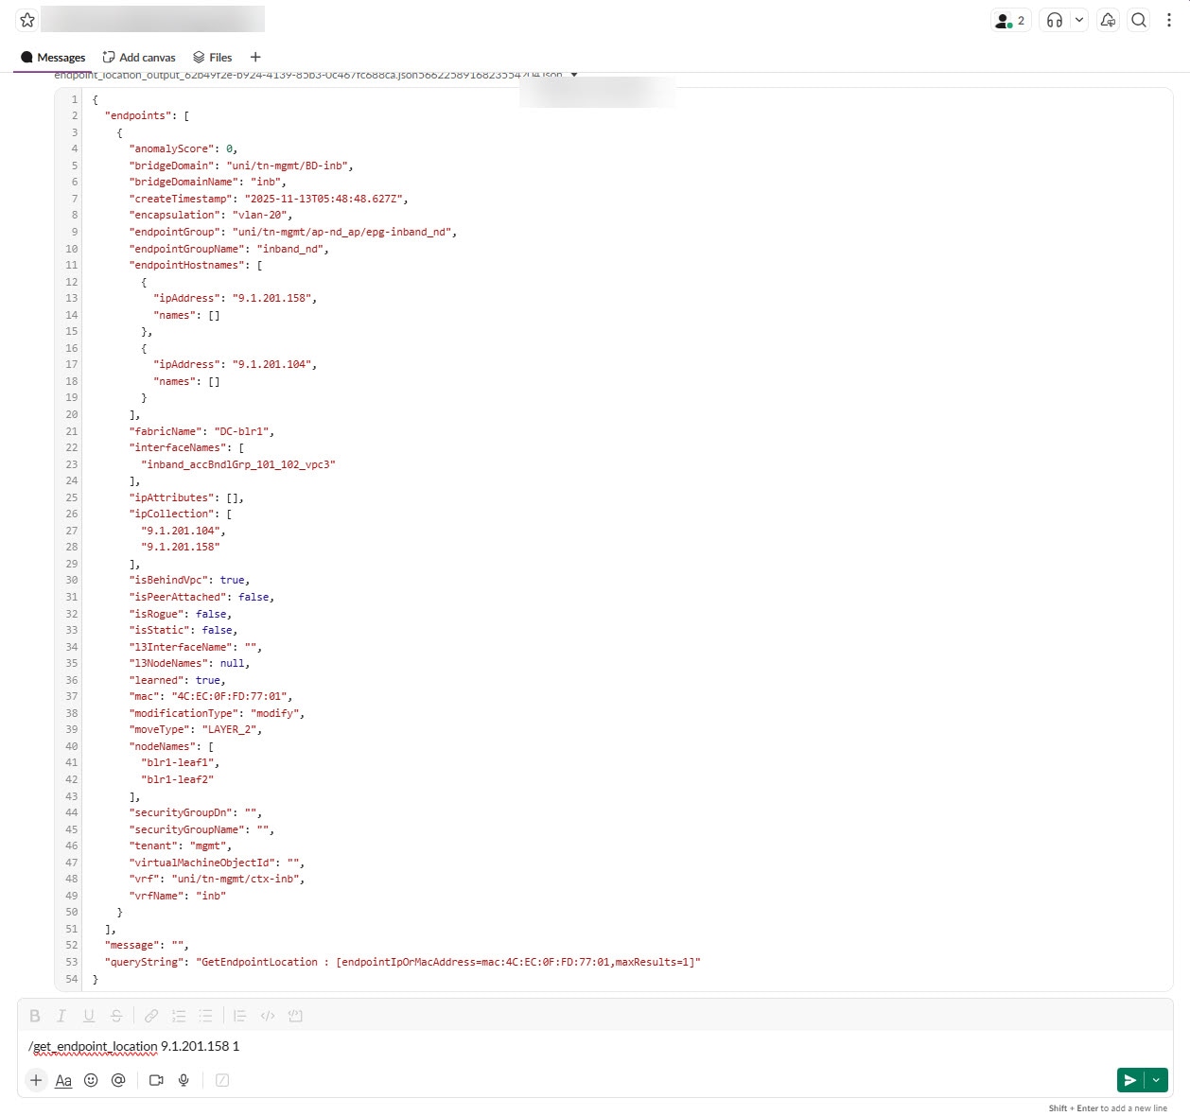Switch to the Files tab
The width and height of the screenshot is (1190, 1116).
tap(212, 57)
